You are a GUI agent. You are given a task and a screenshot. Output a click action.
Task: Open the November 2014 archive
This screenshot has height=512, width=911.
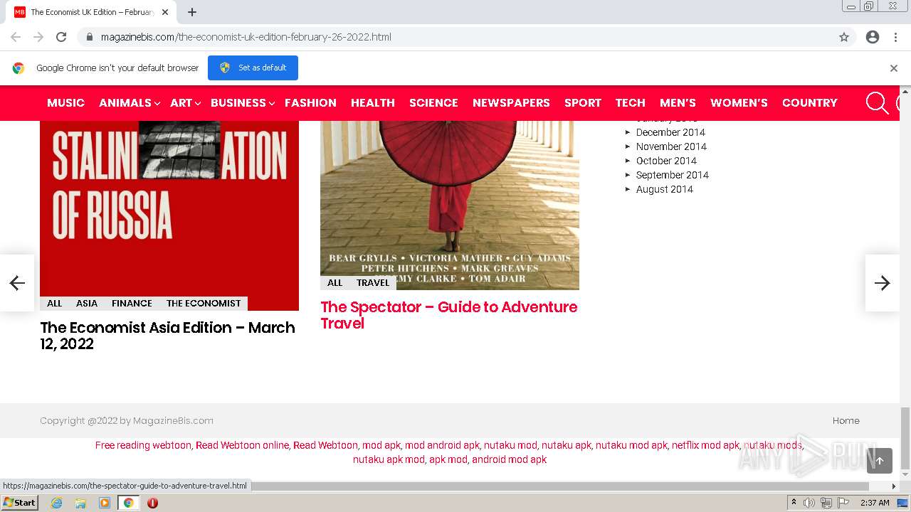click(671, 146)
